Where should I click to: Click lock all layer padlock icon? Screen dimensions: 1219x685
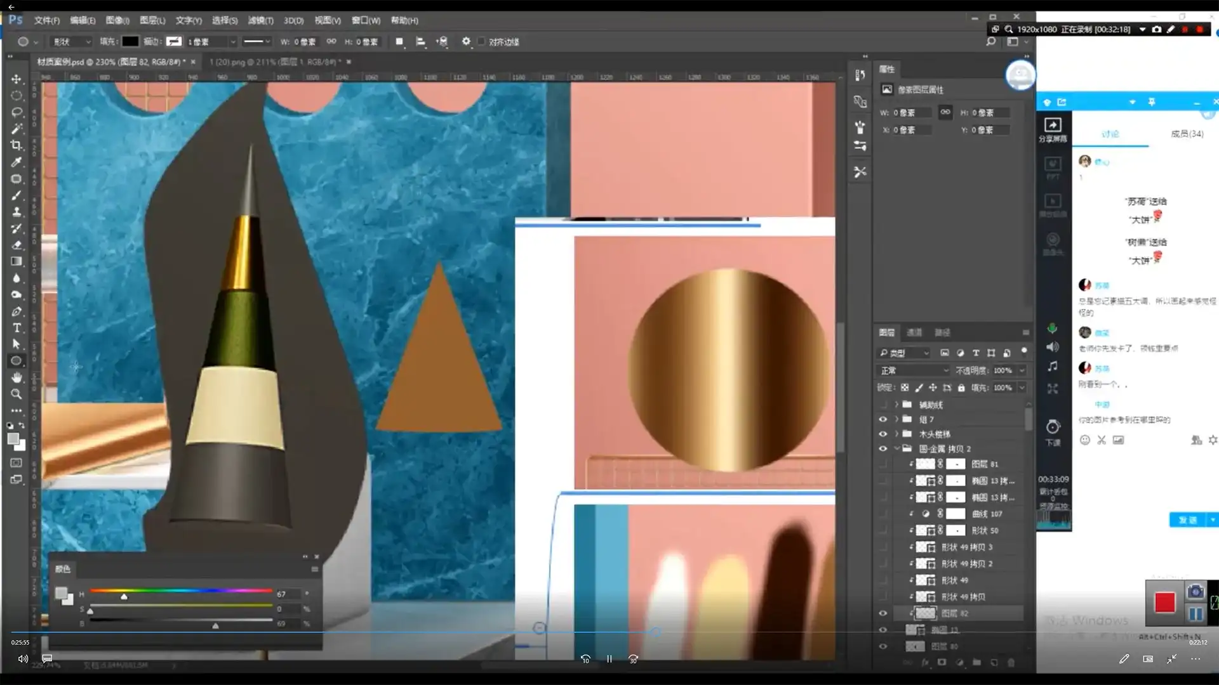pyautogui.click(x=961, y=388)
